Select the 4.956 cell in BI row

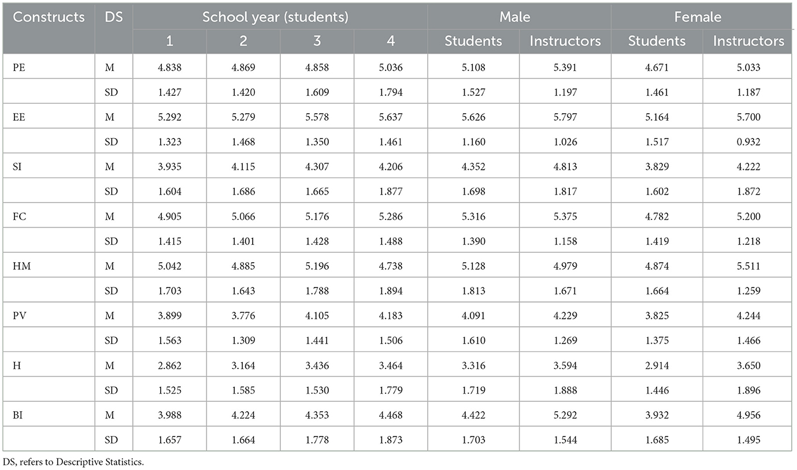(748, 415)
